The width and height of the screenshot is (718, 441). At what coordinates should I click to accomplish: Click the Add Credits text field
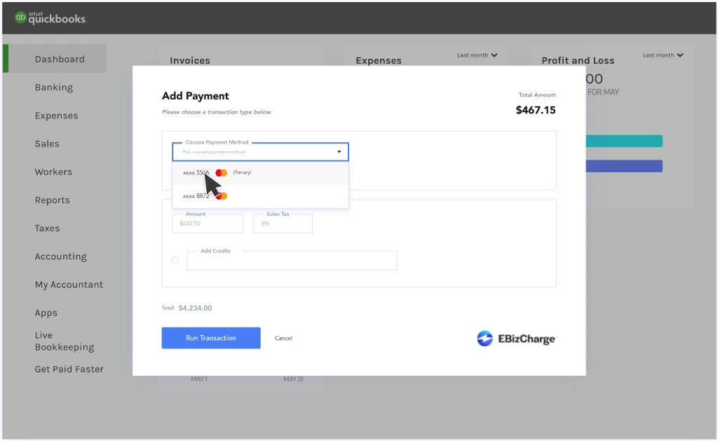pyautogui.click(x=292, y=260)
